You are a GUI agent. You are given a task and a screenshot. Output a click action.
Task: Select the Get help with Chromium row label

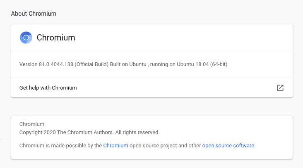coord(48,88)
